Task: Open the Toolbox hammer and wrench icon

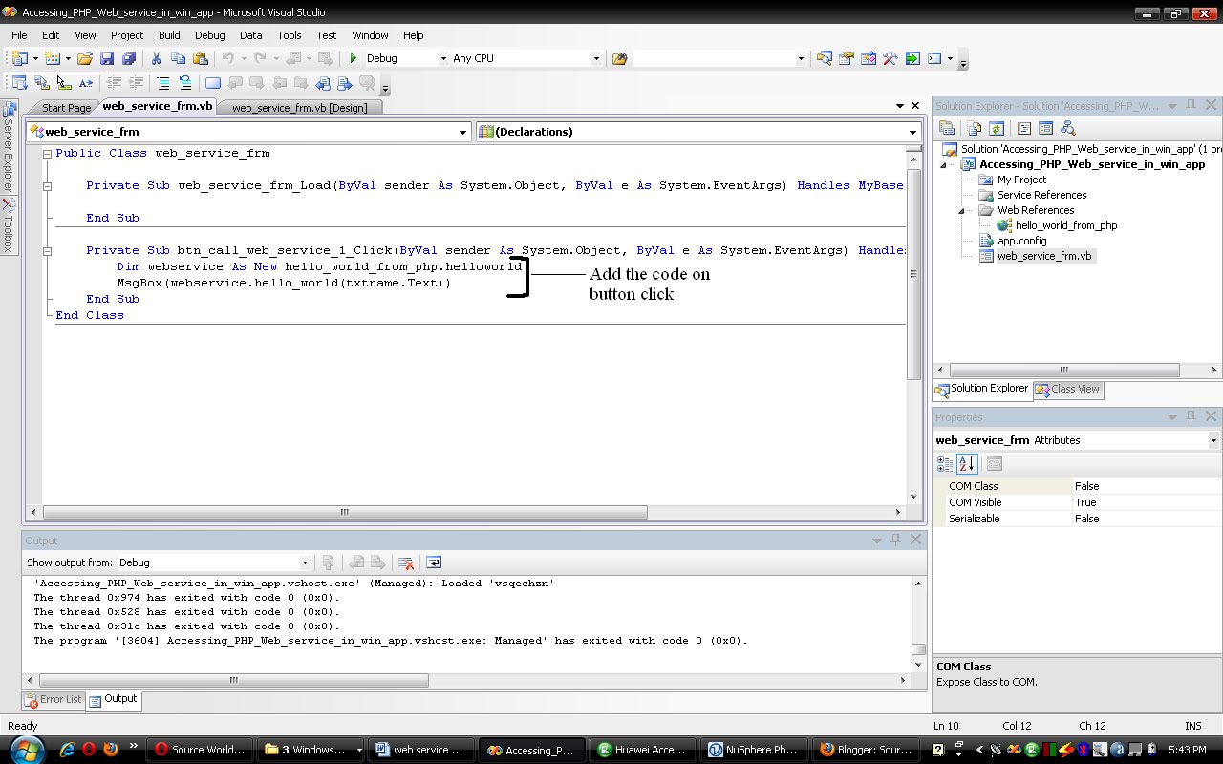Action: point(890,58)
